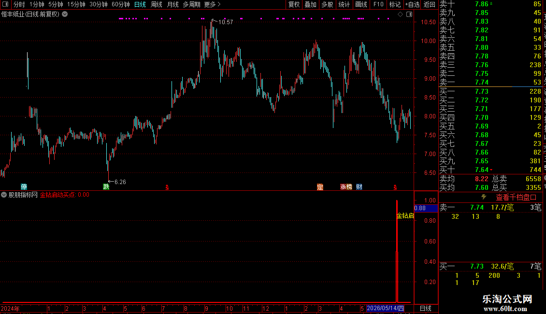Image resolution: width=546 pixels, height=314 pixels.
Task: Click the 买均 7.60 value
Action: click(482, 187)
